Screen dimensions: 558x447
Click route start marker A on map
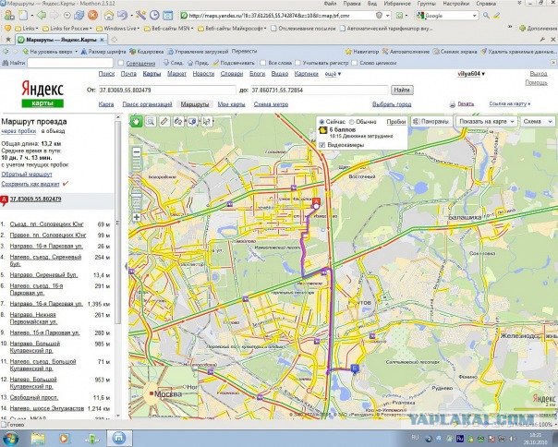(316, 201)
